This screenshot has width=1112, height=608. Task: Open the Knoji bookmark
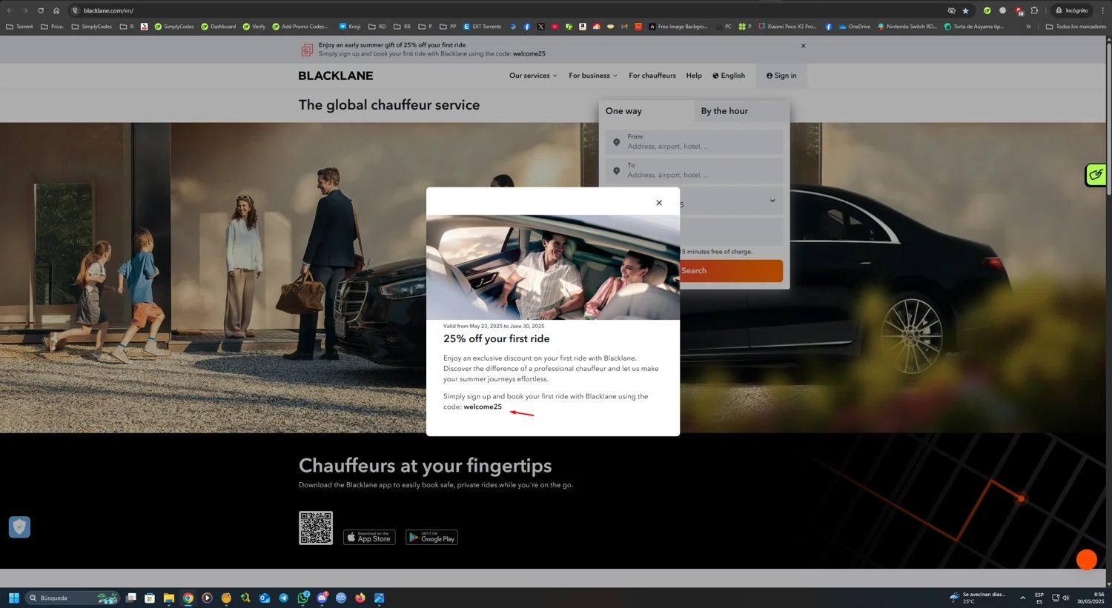[350, 27]
